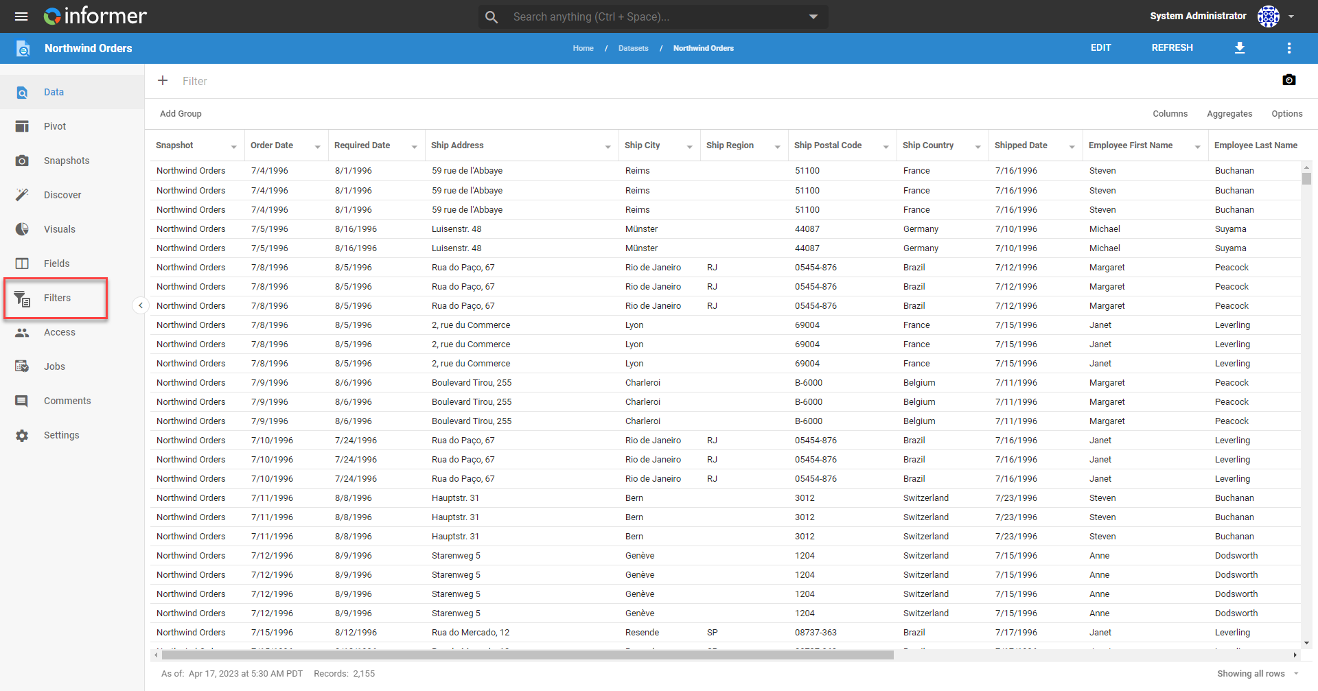Open the Columns options
The width and height of the screenshot is (1318, 691).
point(1170,114)
